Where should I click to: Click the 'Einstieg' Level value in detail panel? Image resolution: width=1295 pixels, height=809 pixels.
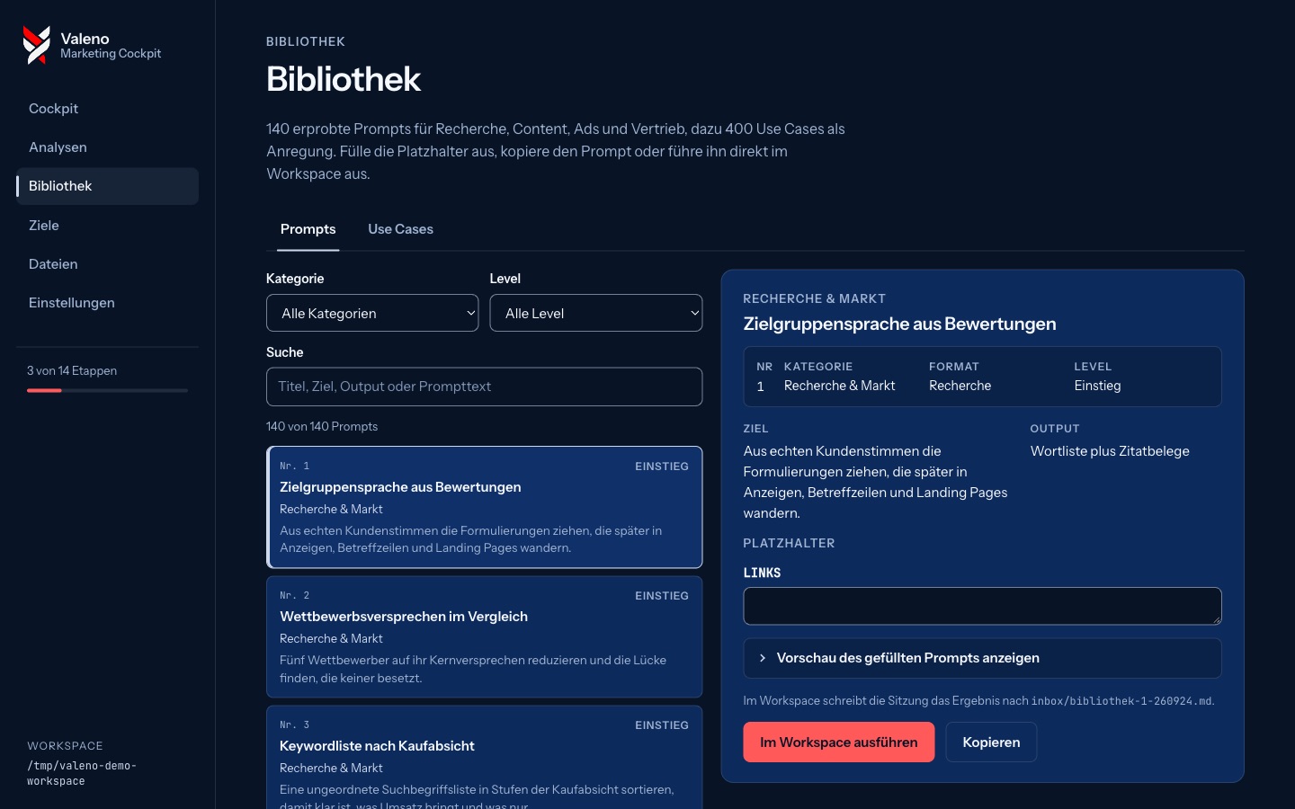(1097, 386)
